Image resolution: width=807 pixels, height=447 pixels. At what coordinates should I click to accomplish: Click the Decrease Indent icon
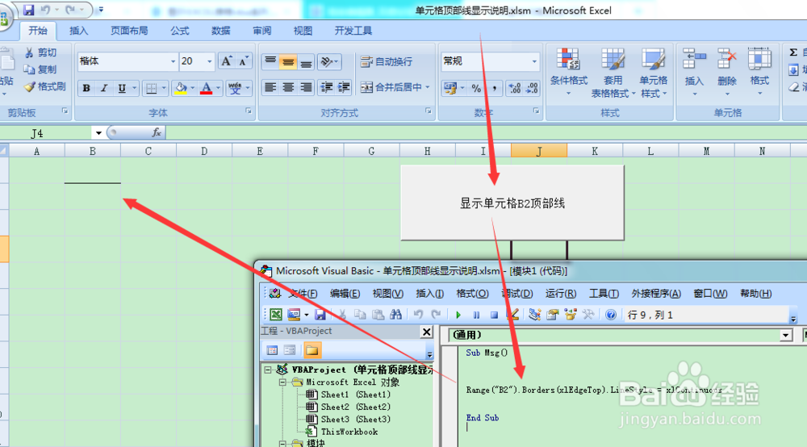click(x=326, y=87)
